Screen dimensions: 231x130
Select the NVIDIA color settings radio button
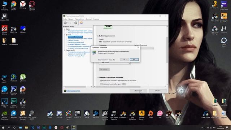[x=101, y=84]
